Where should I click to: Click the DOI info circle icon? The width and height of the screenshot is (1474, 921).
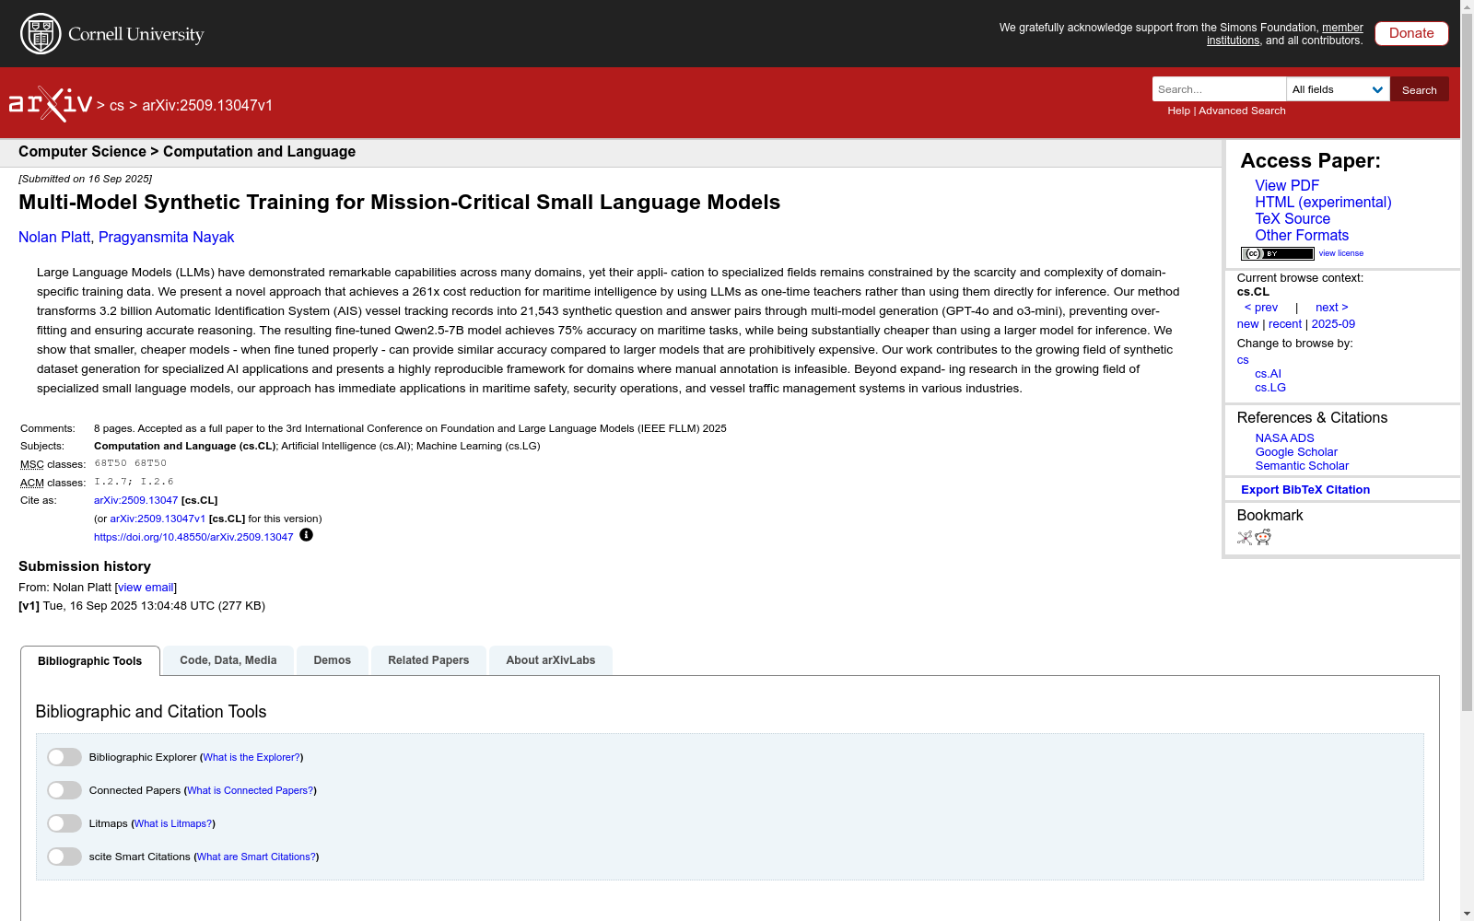[x=306, y=535]
